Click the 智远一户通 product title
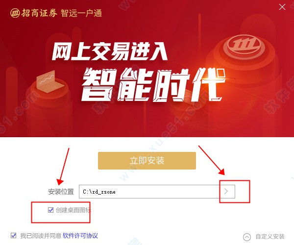 point(81,13)
